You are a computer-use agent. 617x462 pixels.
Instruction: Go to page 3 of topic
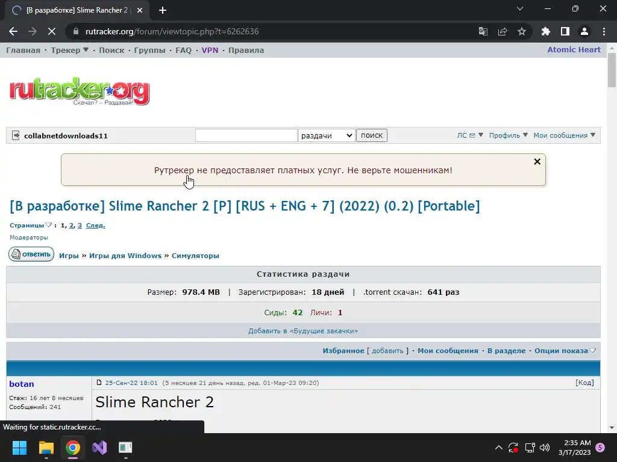pos(80,226)
